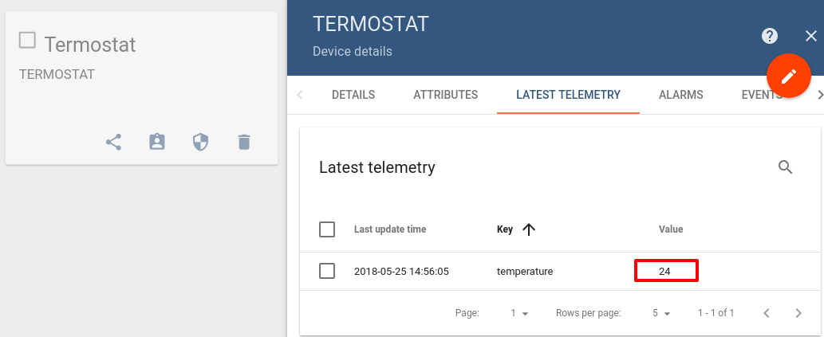Open the Details tab

353,95
